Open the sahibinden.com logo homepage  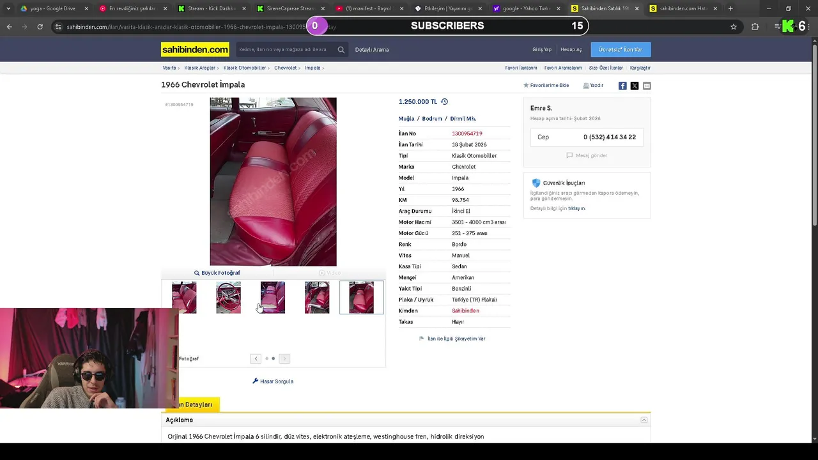point(195,49)
